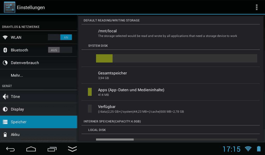
Task: Open Apps (App-Daten und Medieninhalte) entry
Action: (x=171, y=92)
